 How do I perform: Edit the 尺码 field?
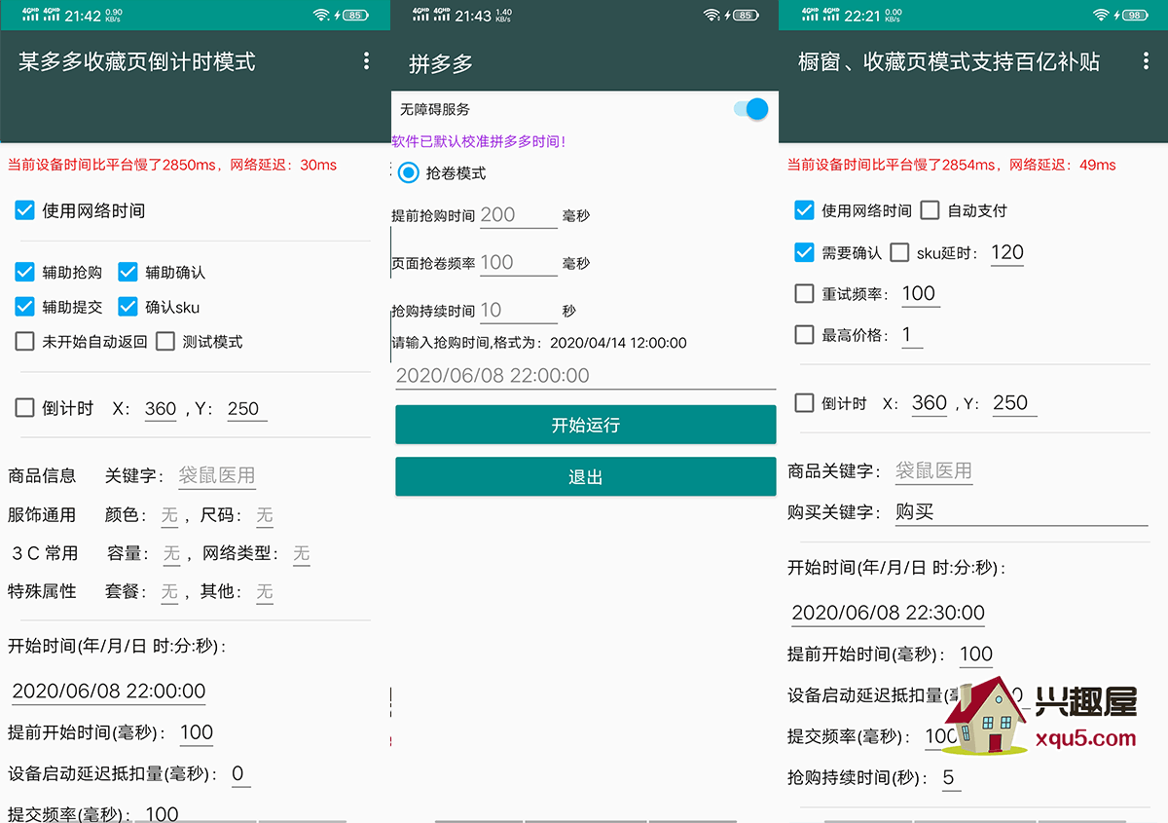(265, 515)
